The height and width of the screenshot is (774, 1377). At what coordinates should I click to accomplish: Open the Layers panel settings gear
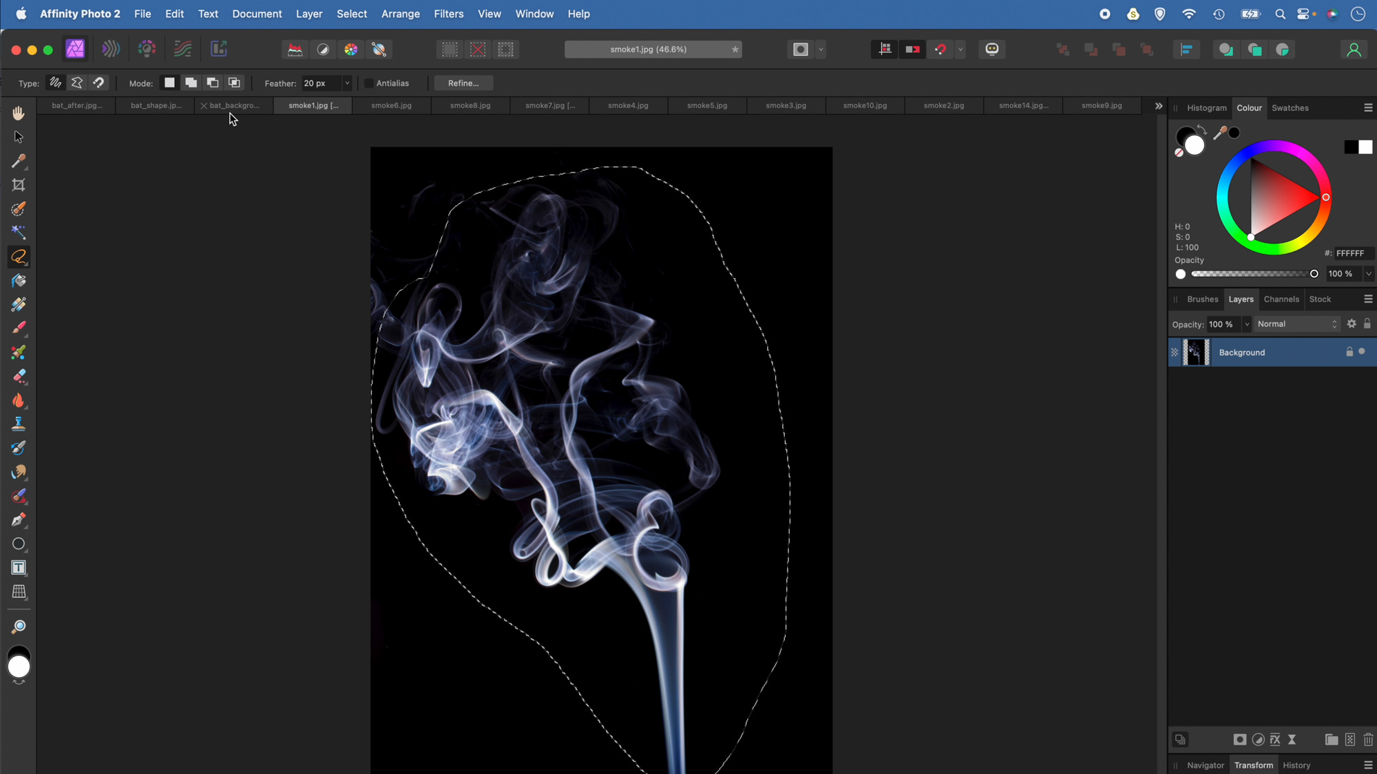(x=1352, y=324)
